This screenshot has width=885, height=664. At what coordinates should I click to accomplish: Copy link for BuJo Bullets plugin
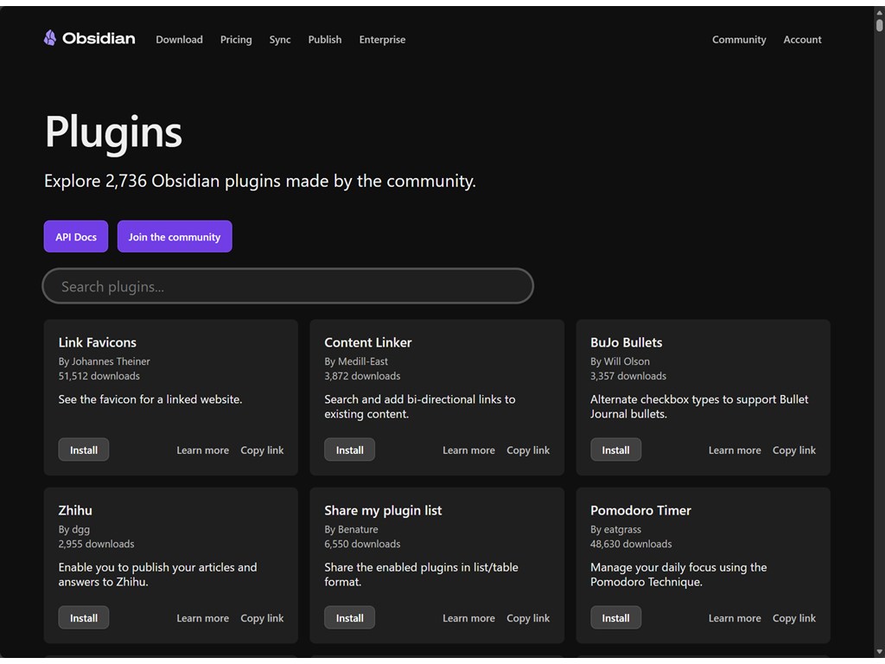[x=793, y=450]
